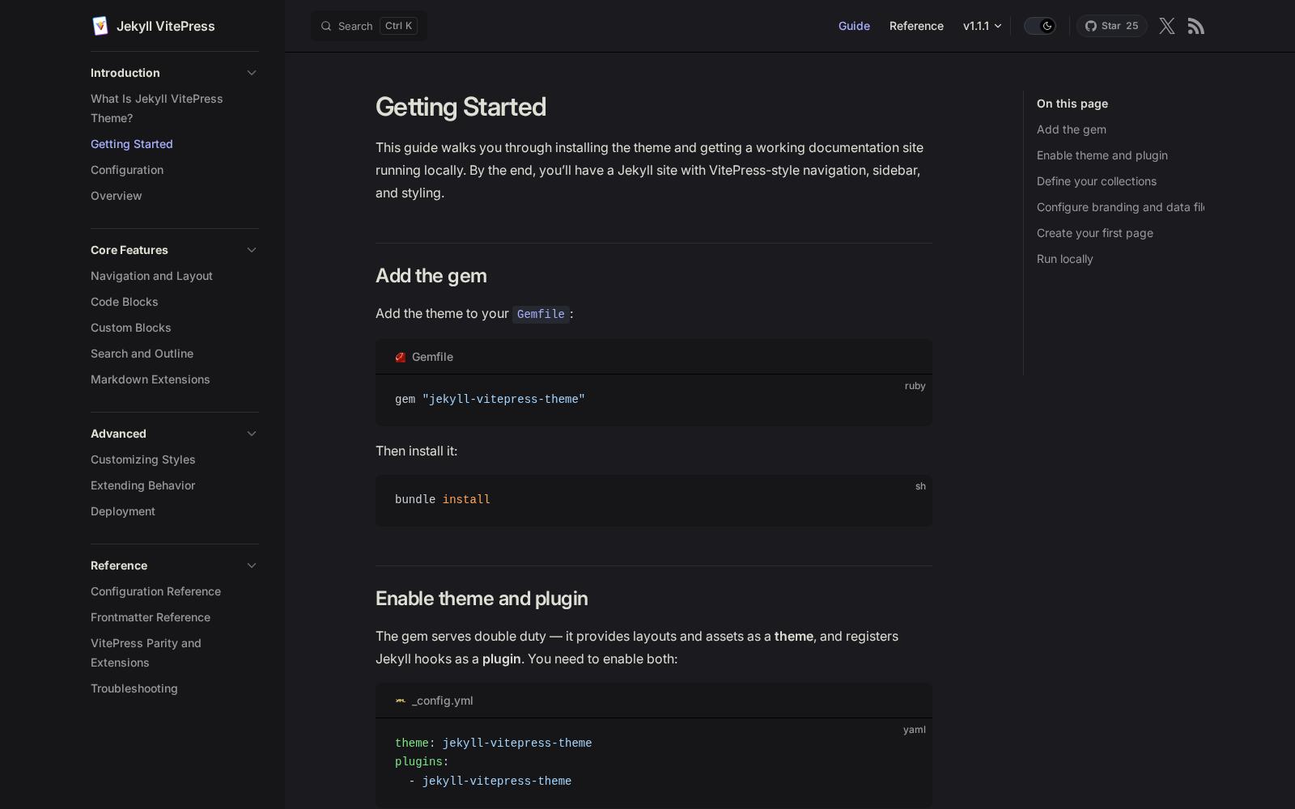This screenshot has height=809, width=1295.
Task: Open the RSS feed icon
Action: (1196, 26)
